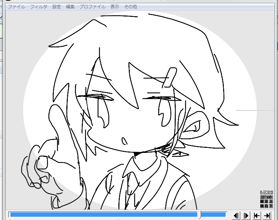278x220 pixels.
Task: Select the 後 (back) view button
Action: pyautogui.click(x=262, y=206)
